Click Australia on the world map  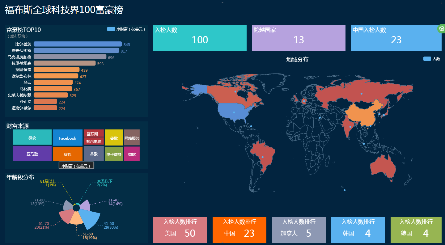click(x=383, y=167)
